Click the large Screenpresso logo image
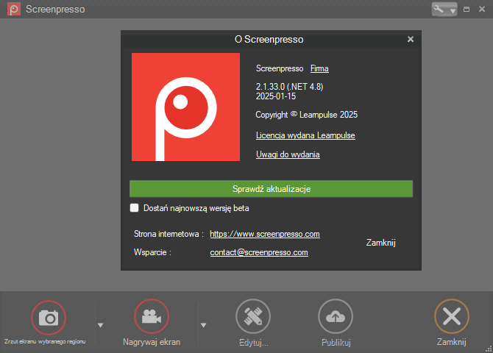This screenshot has width=493, height=353. 186,107
